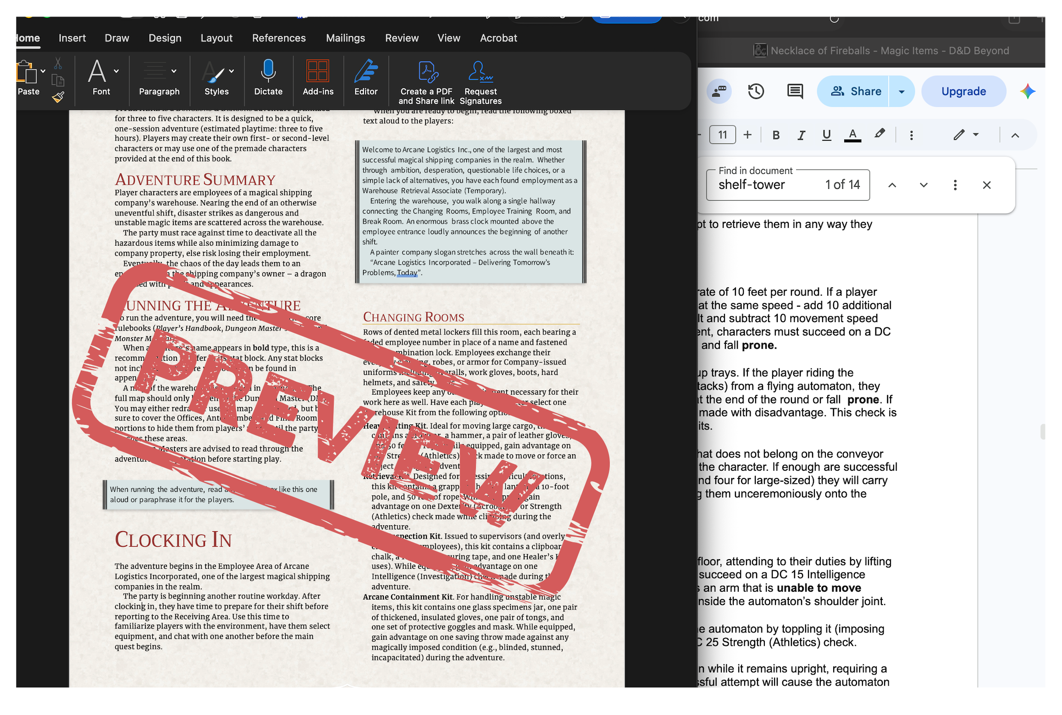This screenshot has width=1062, height=715.
Task: Expand the Paste options arrow
Action: point(43,71)
